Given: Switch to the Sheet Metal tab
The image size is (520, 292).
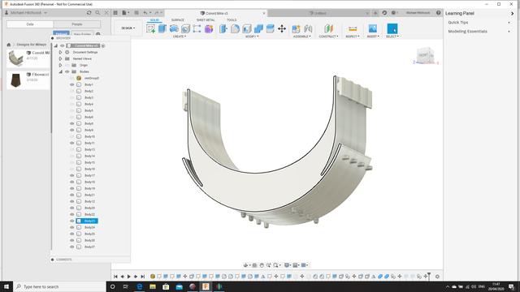Looking at the screenshot, I should 206,20.
